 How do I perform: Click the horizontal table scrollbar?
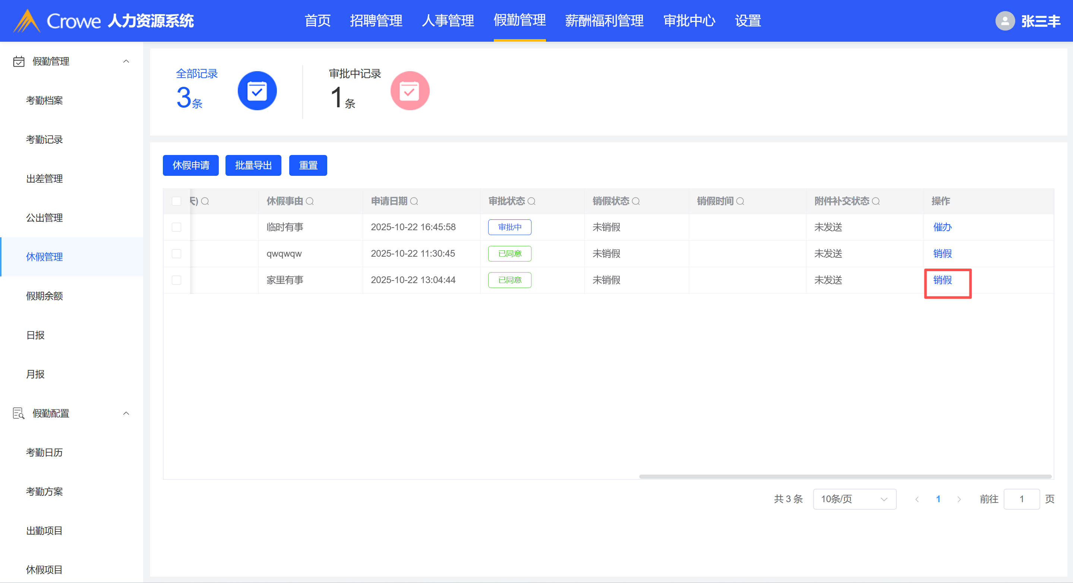click(x=845, y=476)
